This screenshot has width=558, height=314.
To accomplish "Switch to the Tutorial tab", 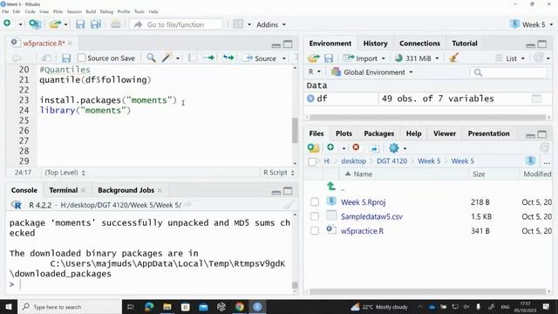I will (465, 44).
